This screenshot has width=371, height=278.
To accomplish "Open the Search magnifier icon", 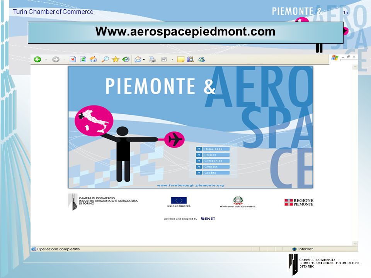I will pos(105,59).
